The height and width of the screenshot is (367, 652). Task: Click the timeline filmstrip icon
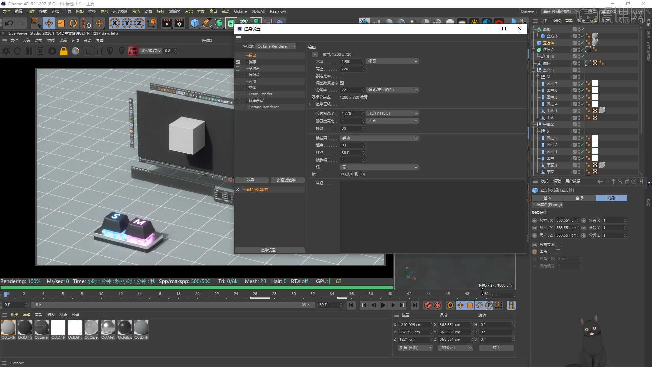(x=511, y=305)
